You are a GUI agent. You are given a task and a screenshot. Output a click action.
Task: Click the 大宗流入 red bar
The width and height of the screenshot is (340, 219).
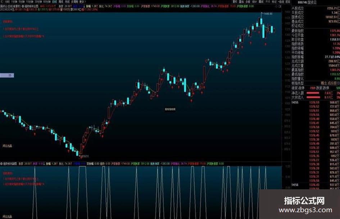(313, 97)
